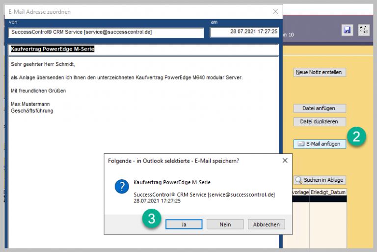Click the A-to-B conversion icon
This screenshot has height=252, width=377.
click(x=363, y=30)
